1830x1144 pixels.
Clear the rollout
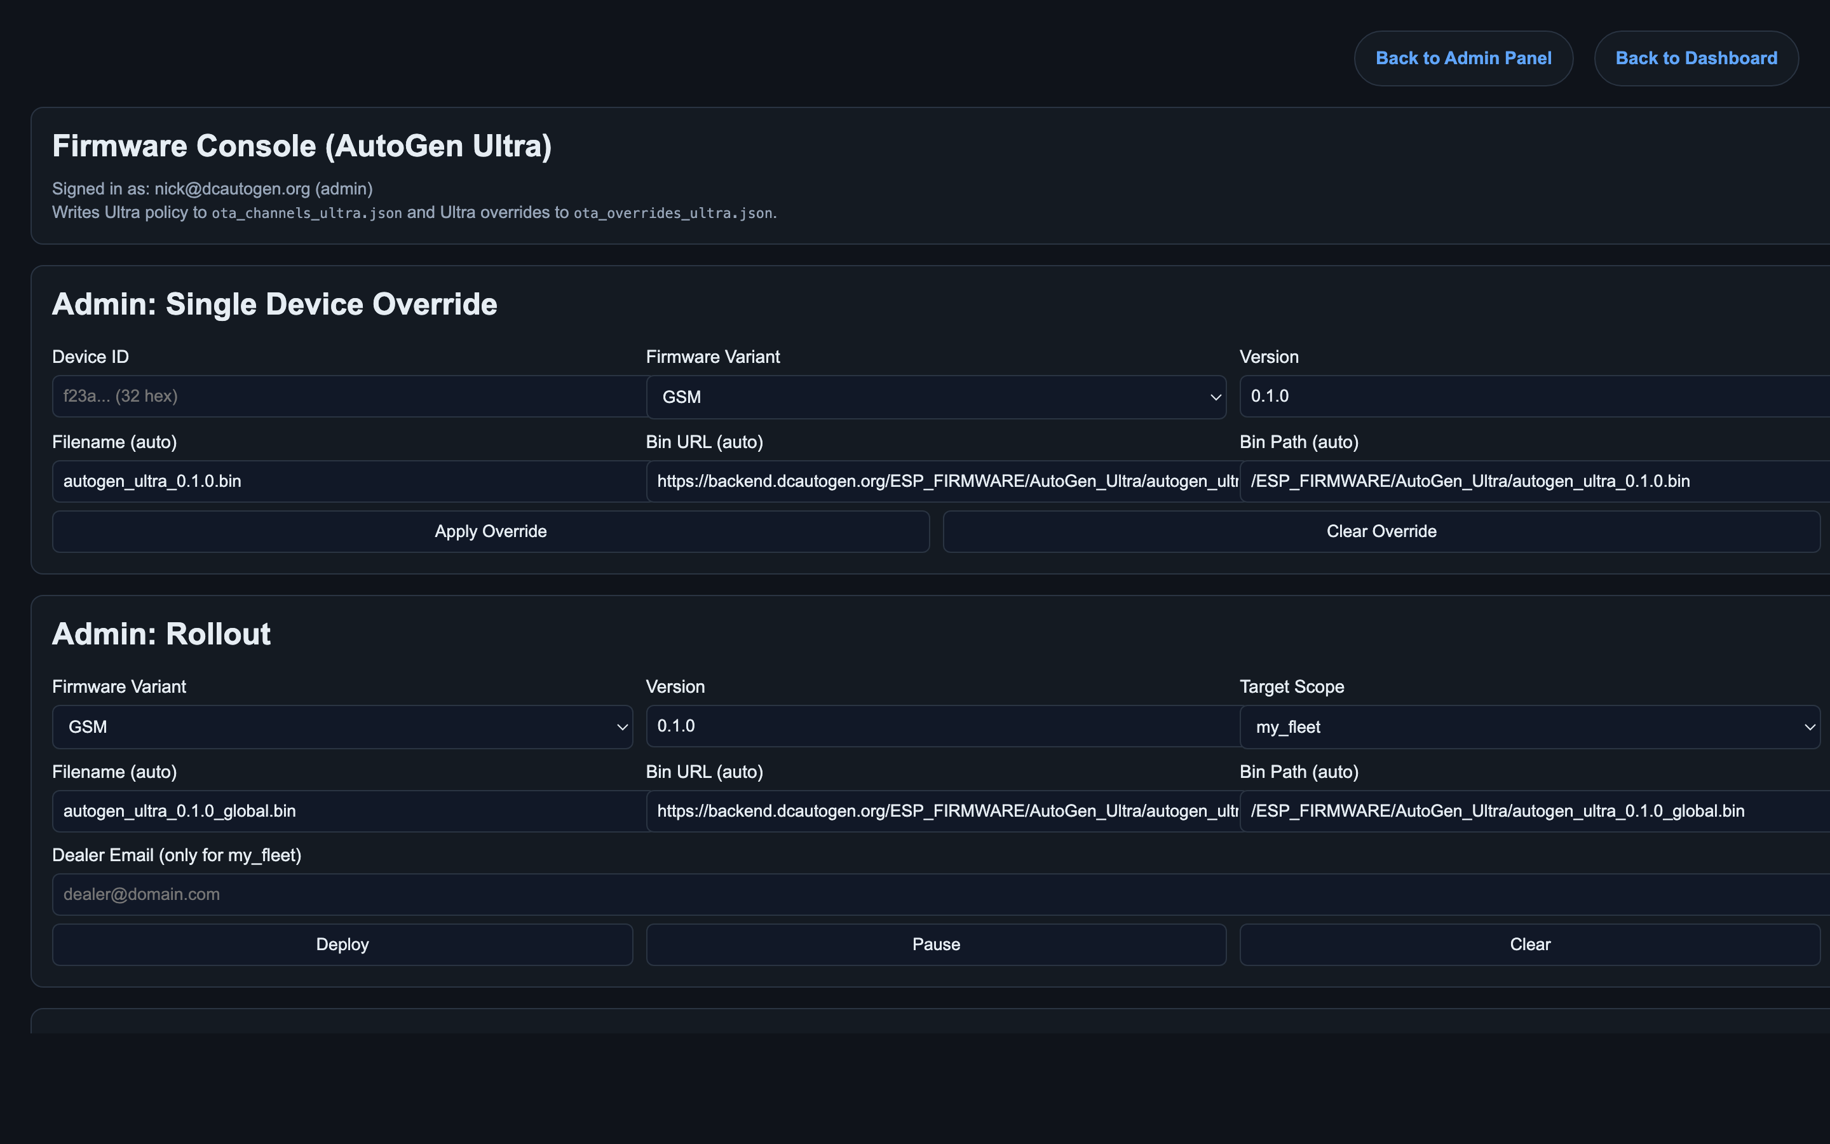(x=1530, y=944)
